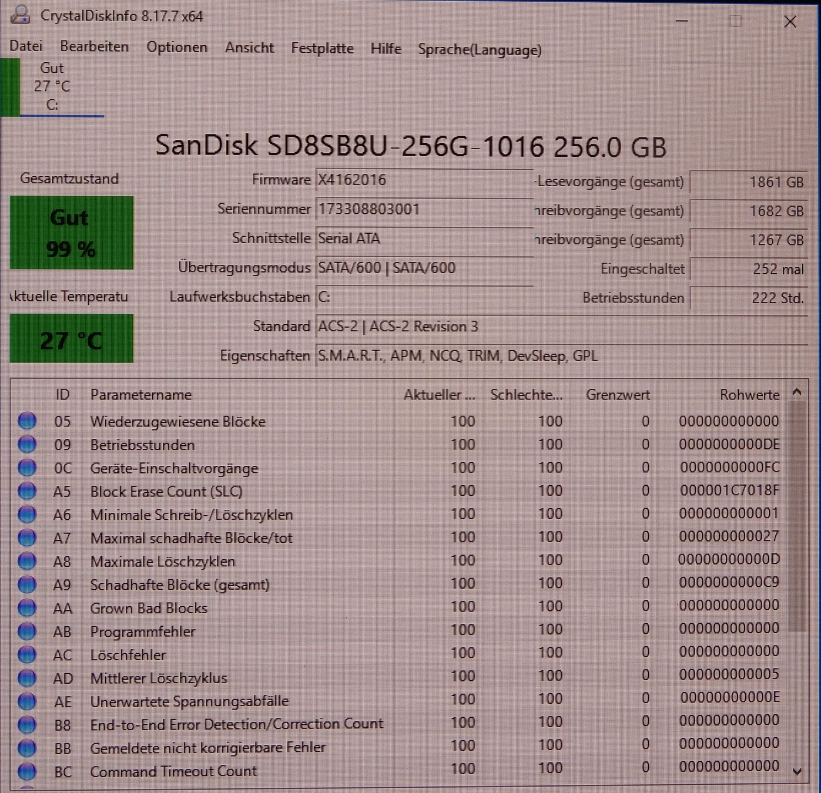Click the scroll up arrow of SMART list
821x793 pixels.
click(x=797, y=392)
